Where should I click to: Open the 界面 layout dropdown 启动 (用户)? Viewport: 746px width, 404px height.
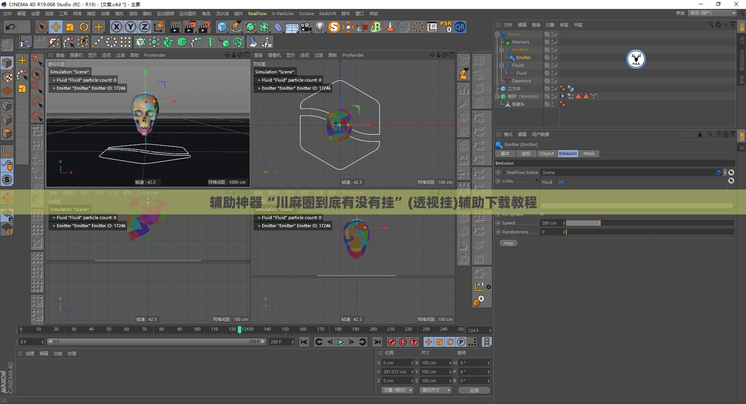click(713, 13)
